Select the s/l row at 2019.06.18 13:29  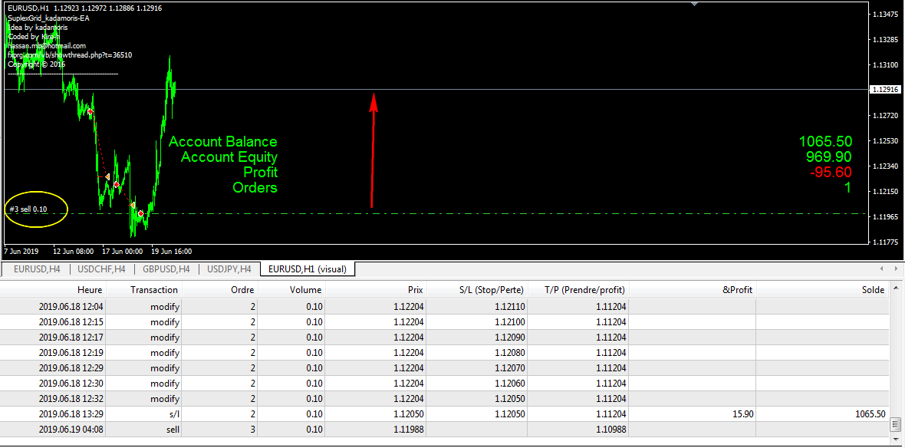click(x=445, y=414)
